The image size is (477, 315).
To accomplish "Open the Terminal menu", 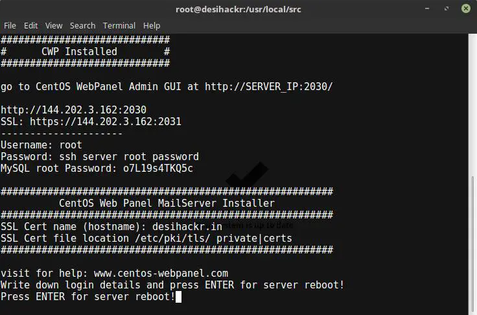I will 119,25.
